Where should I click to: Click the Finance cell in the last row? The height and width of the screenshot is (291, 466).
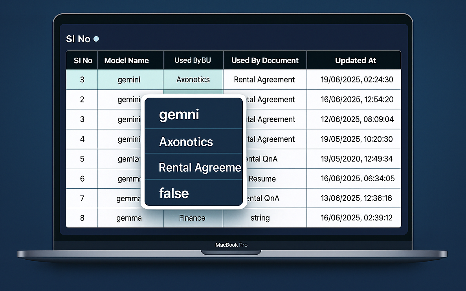(x=192, y=218)
